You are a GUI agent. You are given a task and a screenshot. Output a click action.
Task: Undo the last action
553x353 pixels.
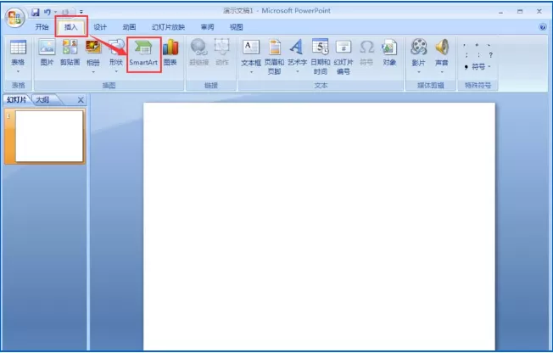(x=47, y=13)
